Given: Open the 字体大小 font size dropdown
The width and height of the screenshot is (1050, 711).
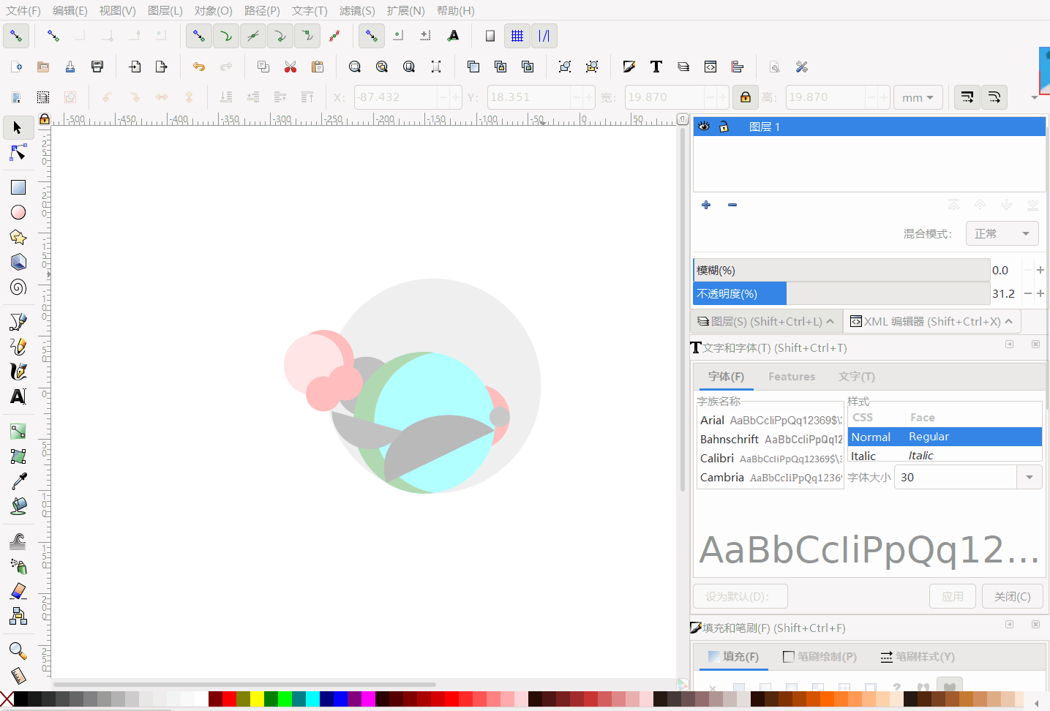Looking at the screenshot, I should pyautogui.click(x=1030, y=478).
